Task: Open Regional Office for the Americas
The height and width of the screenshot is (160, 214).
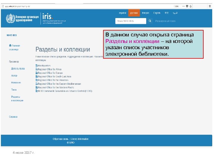Action: pyautogui.click(x=53, y=80)
